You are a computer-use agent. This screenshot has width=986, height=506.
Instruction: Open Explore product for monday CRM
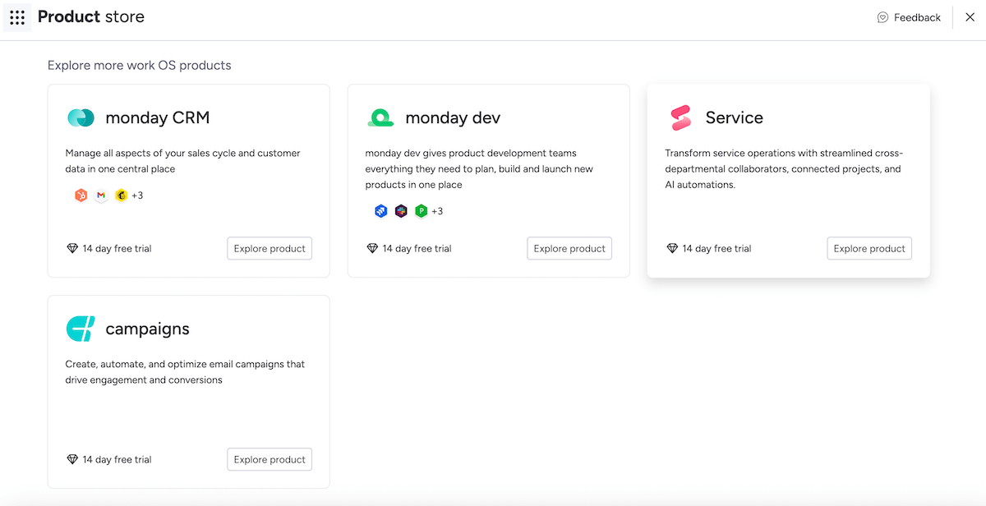tap(270, 248)
